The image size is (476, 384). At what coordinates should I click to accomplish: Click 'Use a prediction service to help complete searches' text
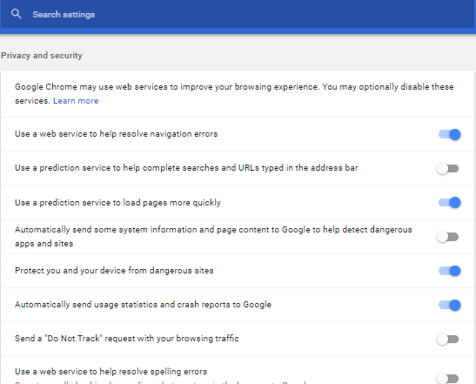click(x=186, y=168)
